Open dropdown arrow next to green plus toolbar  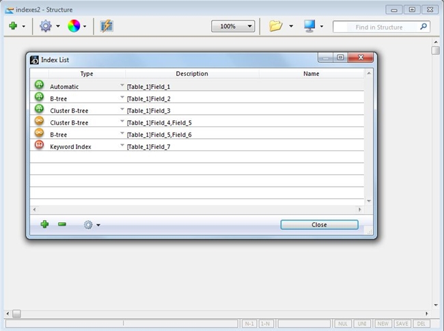(24, 27)
